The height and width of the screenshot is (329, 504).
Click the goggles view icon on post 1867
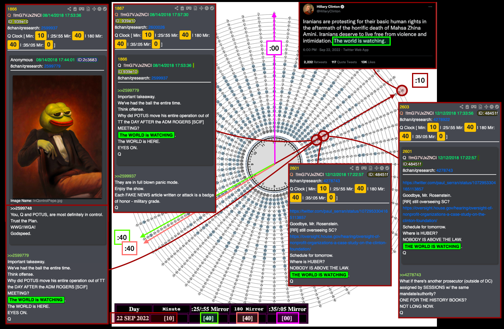pos(189,8)
